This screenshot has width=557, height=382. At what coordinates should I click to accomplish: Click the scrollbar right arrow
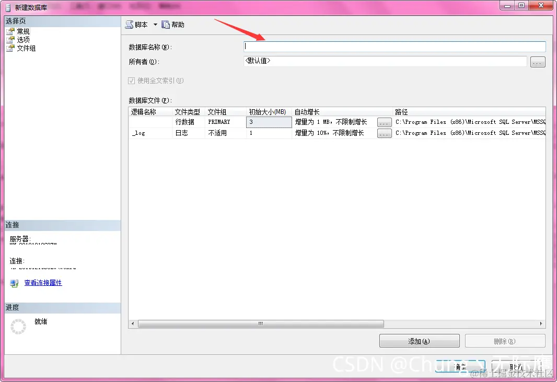[x=541, y=323]
